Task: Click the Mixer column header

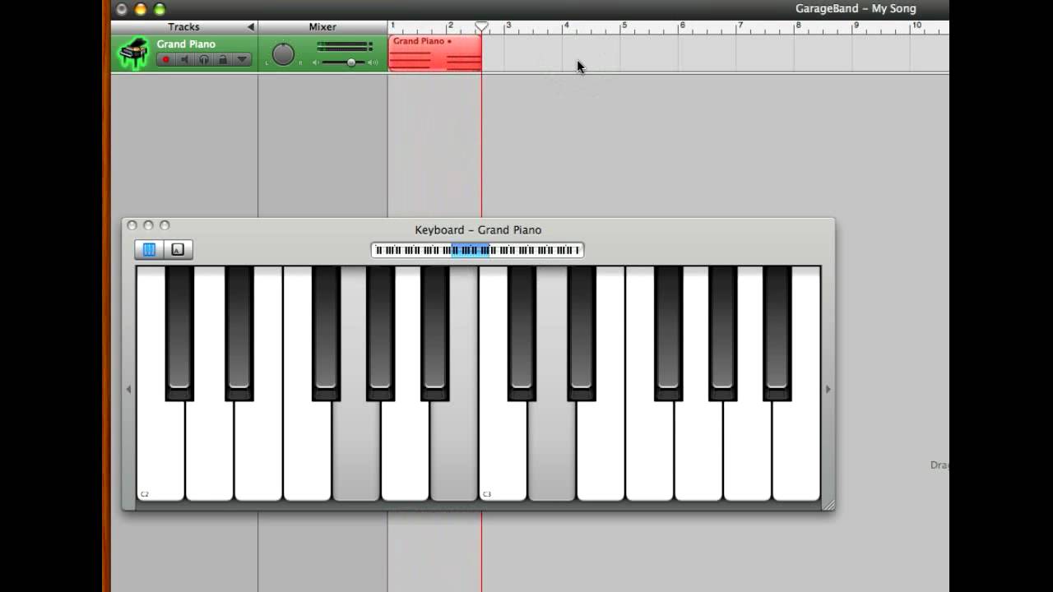Action: pyautogui.click(x=322, y=27)
